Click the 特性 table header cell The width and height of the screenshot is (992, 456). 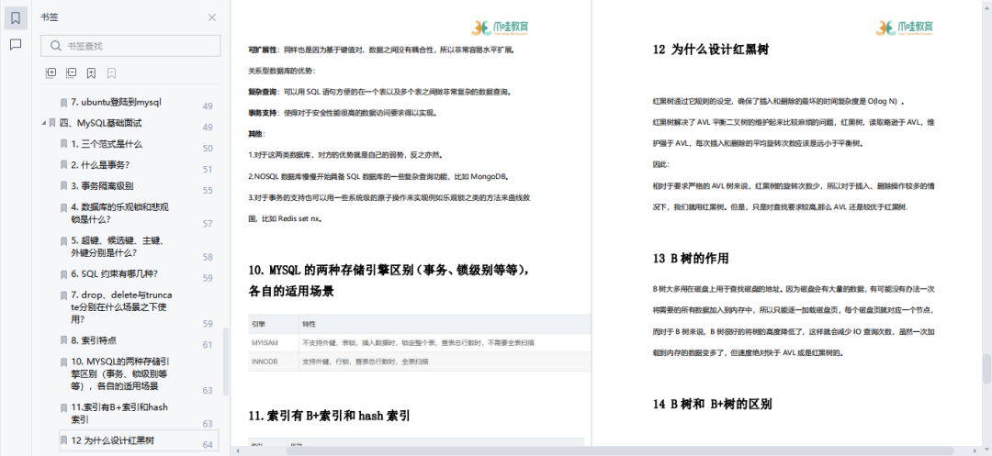point(445,323)
